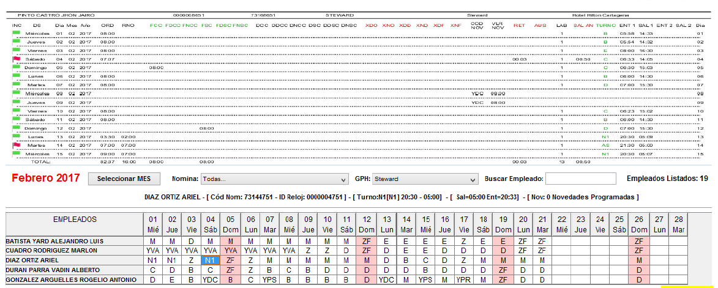The height and width of the screenshot is (288, 718).
Task: Select the highlighted N1 cell for day 04
Action: (x=211, y=260)
